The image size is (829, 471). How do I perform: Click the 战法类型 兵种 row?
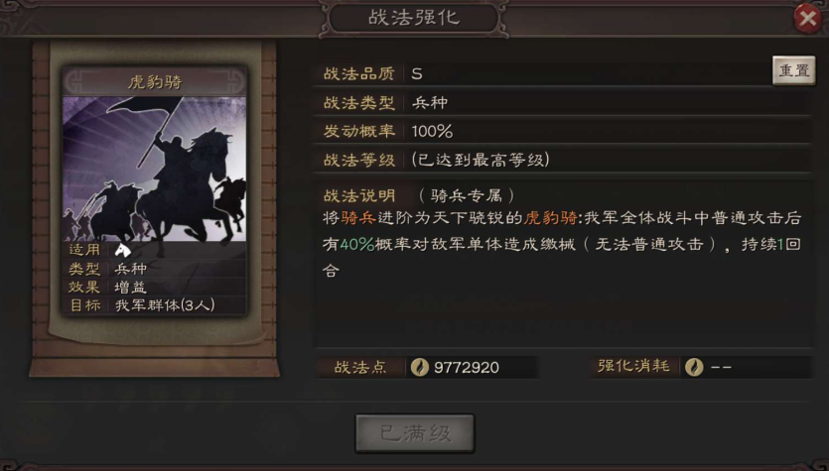pyautogui.click(x=563, y=102)
